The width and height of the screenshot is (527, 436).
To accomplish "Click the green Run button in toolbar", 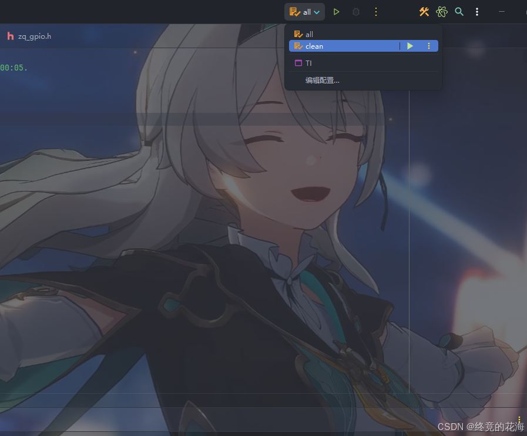I will pyautogui.click(x=336, y=12).
